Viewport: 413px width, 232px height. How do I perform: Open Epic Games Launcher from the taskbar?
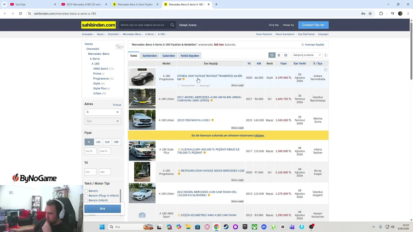(x=245, y=227)
